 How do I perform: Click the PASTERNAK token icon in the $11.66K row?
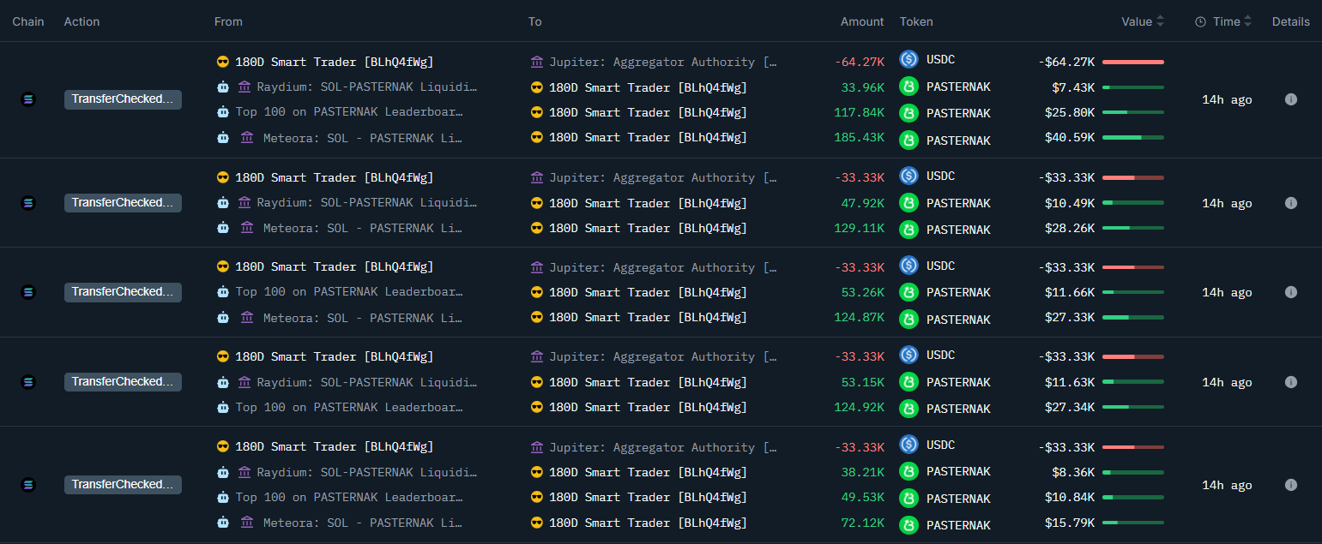click(908, 292)
